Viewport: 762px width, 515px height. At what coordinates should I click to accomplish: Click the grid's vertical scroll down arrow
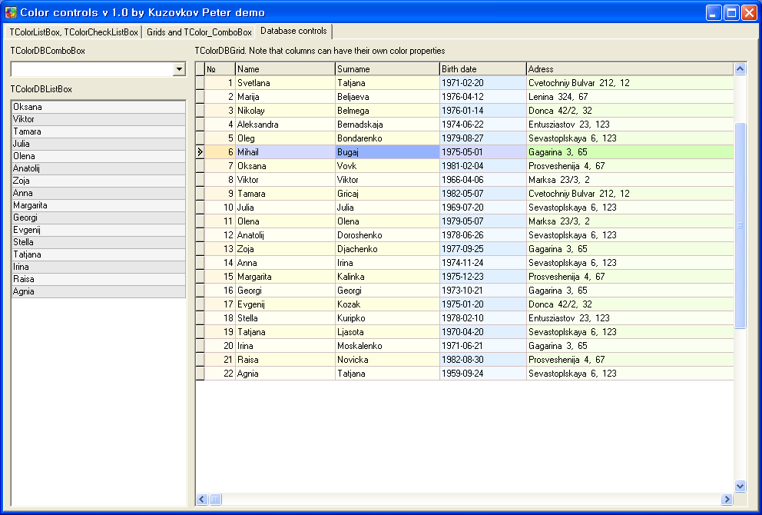pyautogui.click(x=740, y=486)
